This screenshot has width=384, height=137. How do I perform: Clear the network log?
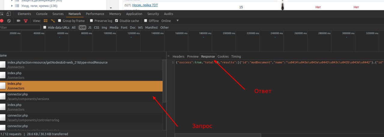coord(9,21)
